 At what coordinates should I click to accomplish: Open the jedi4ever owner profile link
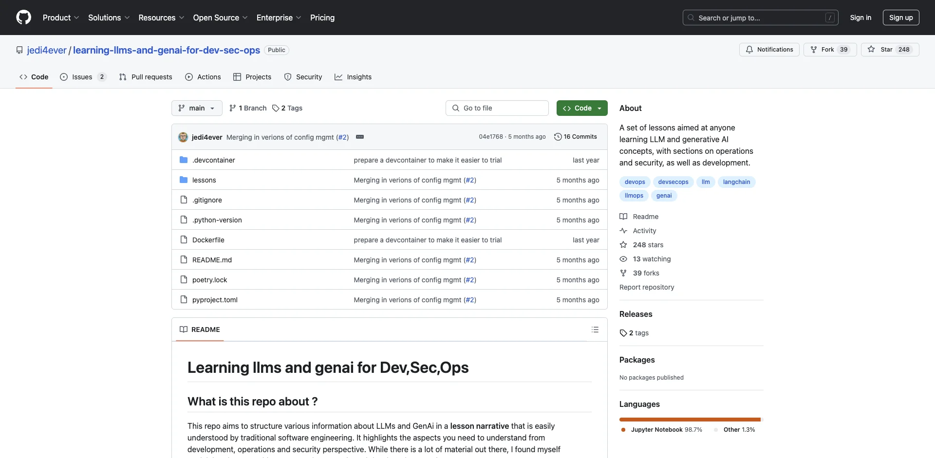coord(47,50)
